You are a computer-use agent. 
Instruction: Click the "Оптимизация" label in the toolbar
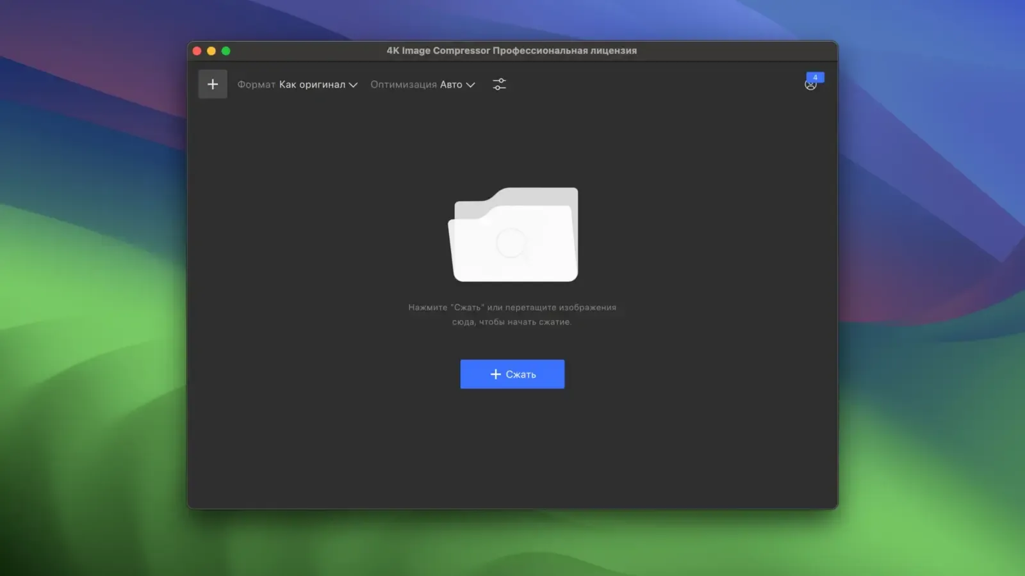(x=404, y=84)
